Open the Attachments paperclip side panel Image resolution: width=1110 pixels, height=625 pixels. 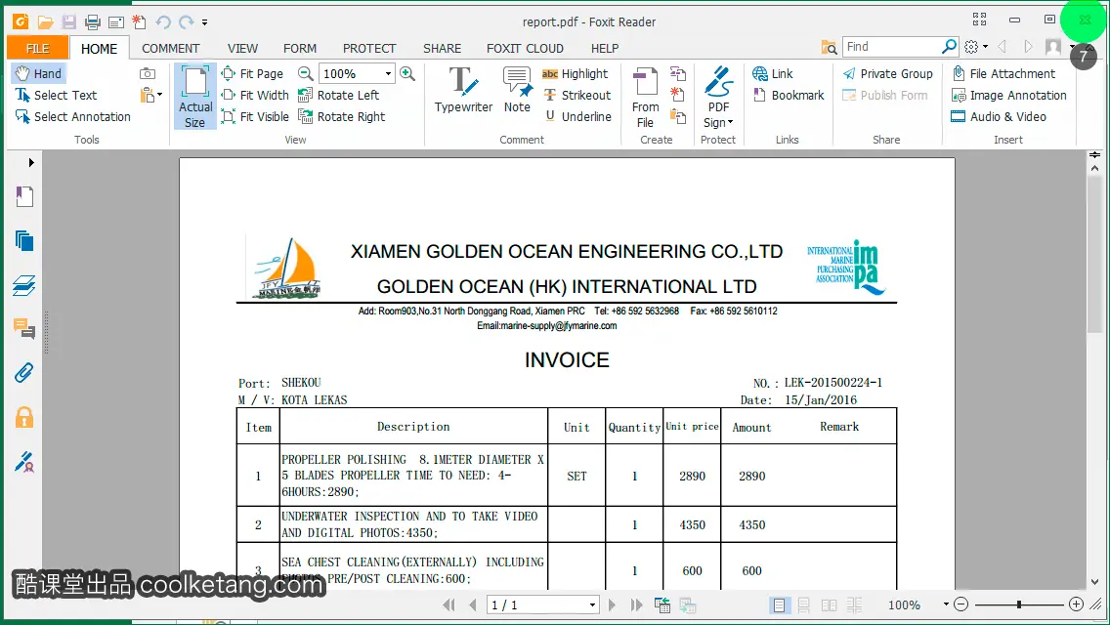[24, 372]
